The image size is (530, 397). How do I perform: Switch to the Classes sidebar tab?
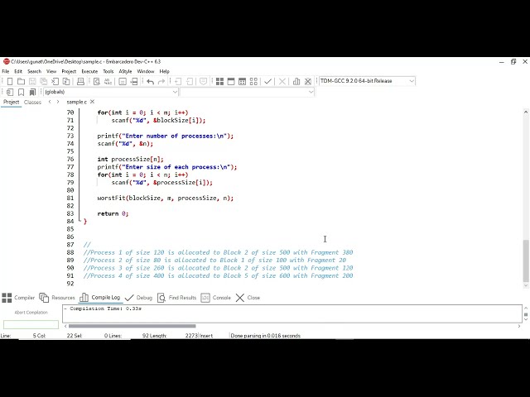point(33,102)
